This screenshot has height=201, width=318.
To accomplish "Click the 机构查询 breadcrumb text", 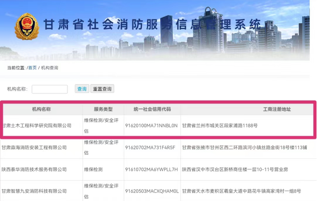I will click(50, 68).
